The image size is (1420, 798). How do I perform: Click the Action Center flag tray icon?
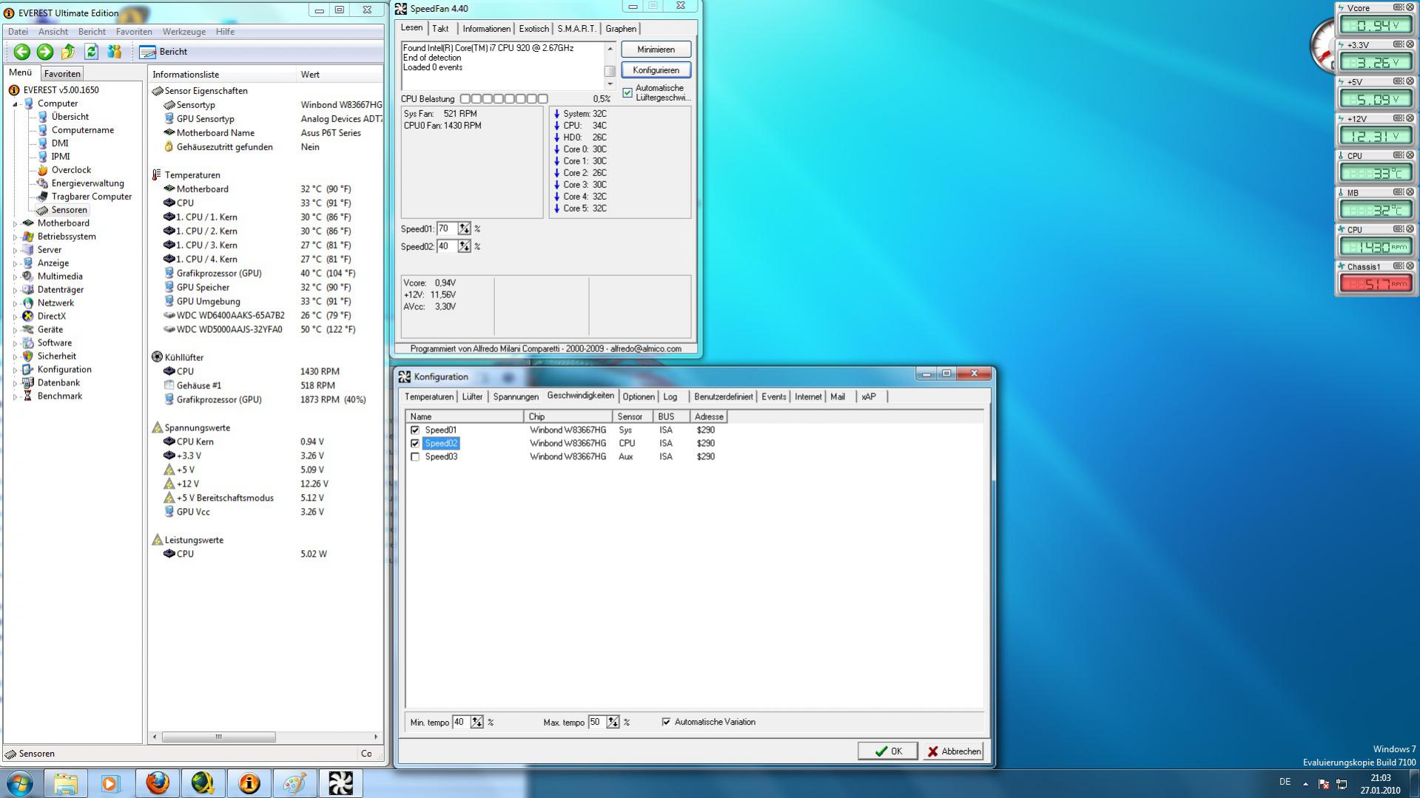coord(1323,784)
